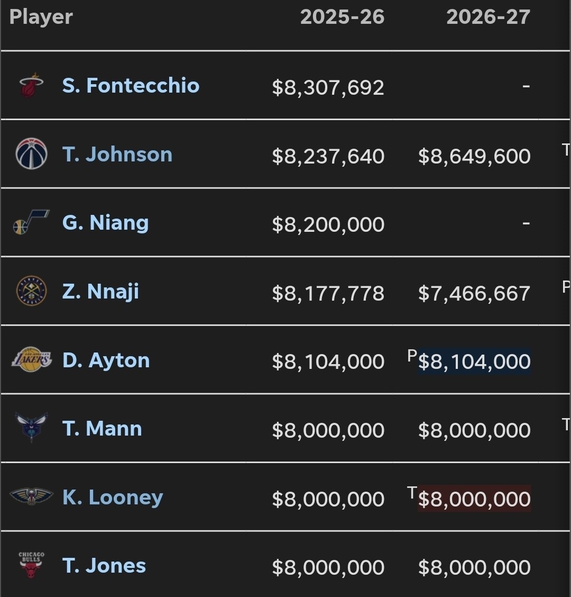Click the Lakers logo icon
Image resolution: width=571 pixels, height=597 pixels.
pyautogui.click(x=31, y=359)
